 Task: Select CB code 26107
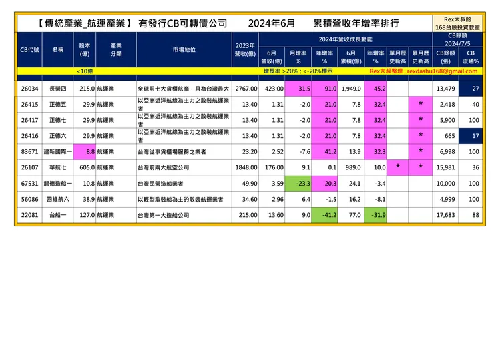29,167
